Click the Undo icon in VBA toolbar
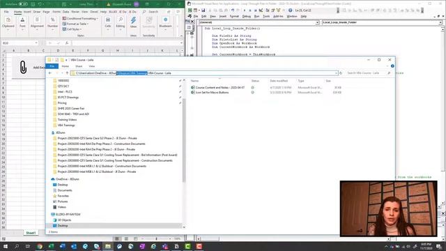 point(233,10)
